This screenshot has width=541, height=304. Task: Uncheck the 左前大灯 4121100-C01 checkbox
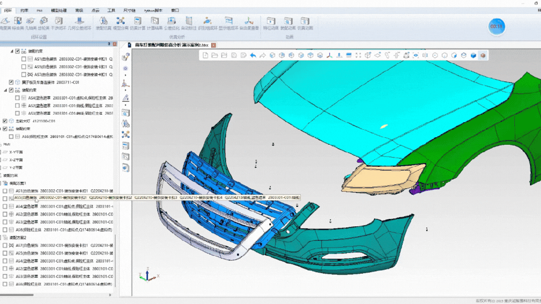point(5,121)
